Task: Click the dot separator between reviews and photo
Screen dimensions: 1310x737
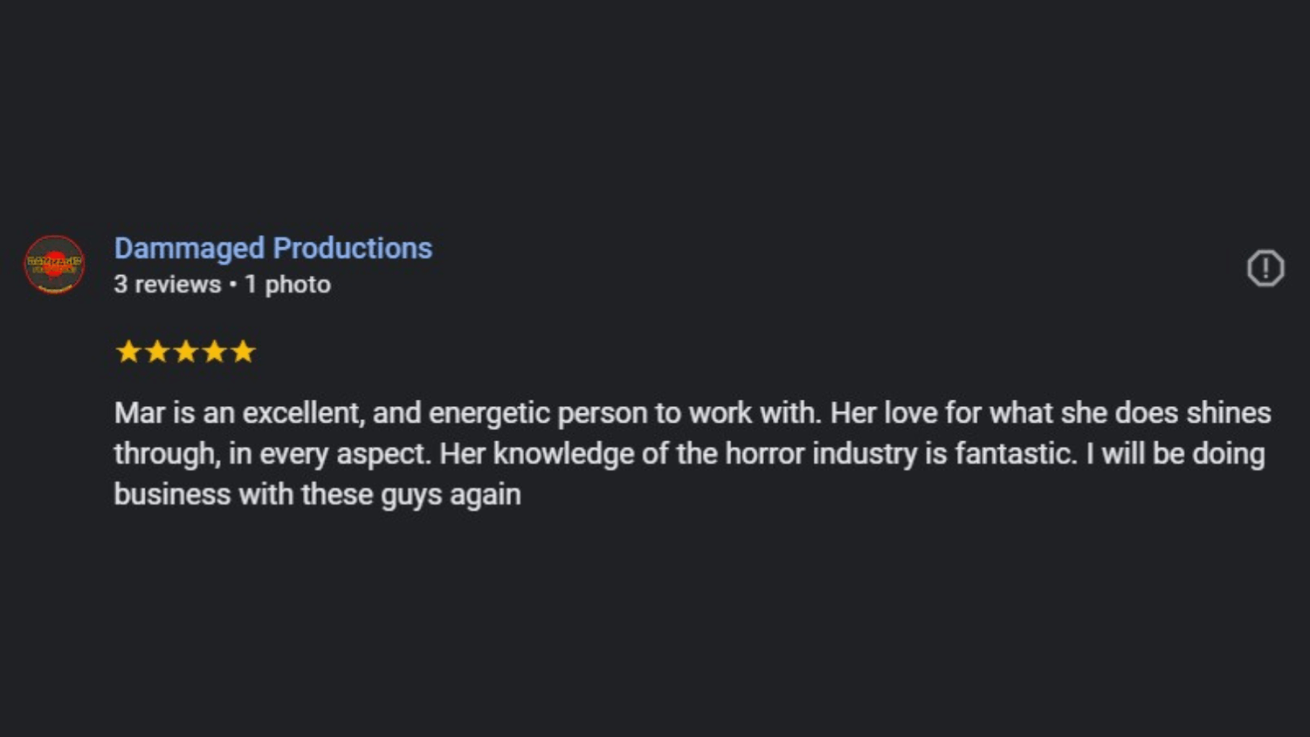Action: click(x=233, y=285)
